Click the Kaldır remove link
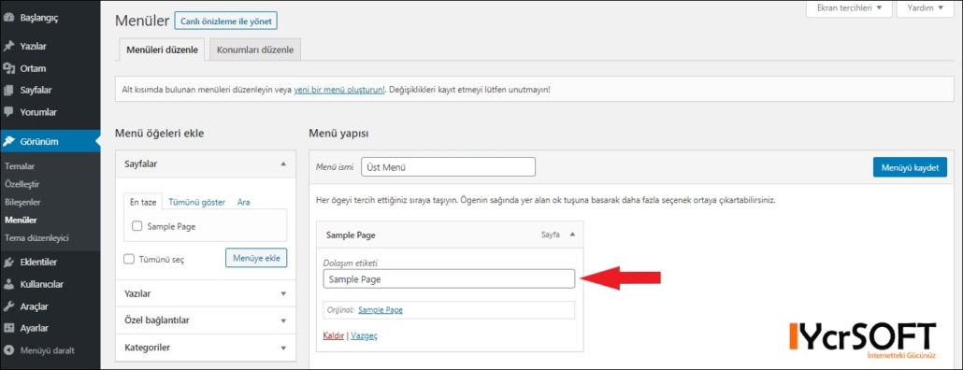963x370 pixels. (x=333, y=335)
